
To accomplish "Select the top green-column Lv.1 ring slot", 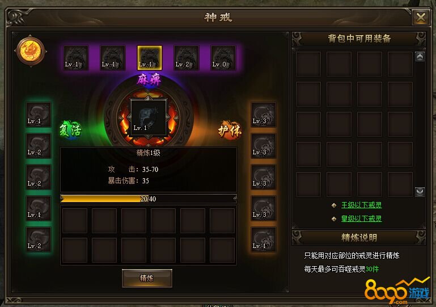I will [39, 115].
